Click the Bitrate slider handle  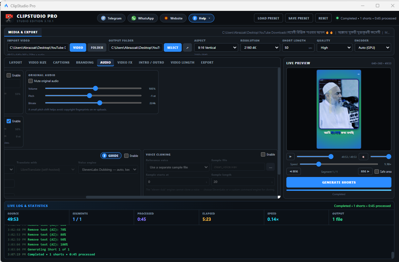[100, 103]
